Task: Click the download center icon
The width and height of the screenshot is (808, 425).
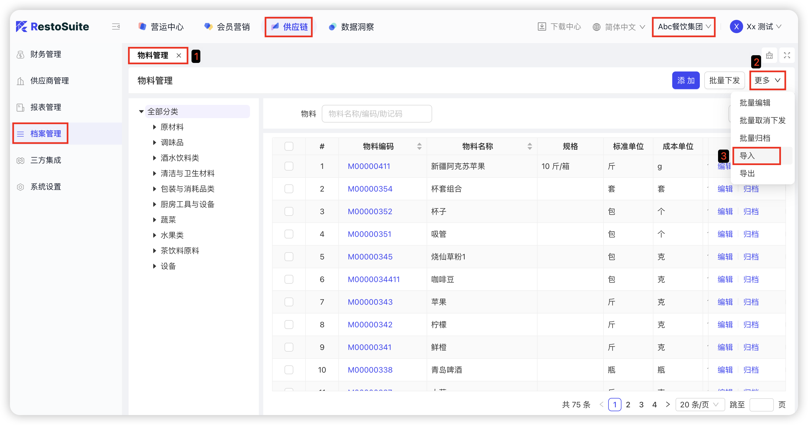Action: tap(542, 27)
